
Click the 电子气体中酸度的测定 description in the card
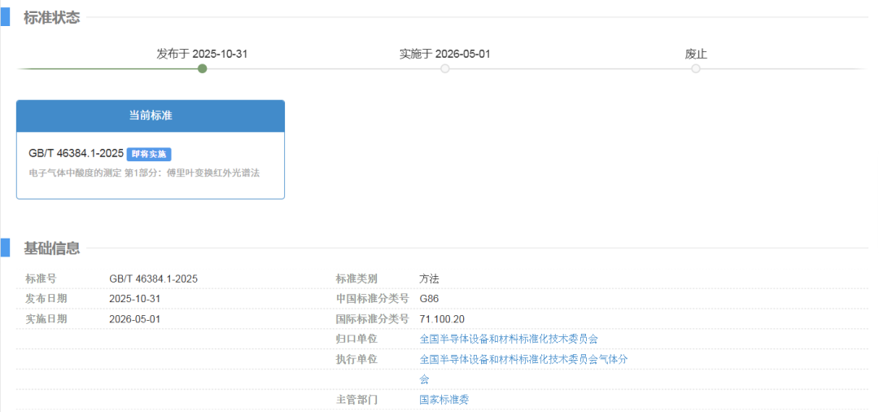point(144,173)
